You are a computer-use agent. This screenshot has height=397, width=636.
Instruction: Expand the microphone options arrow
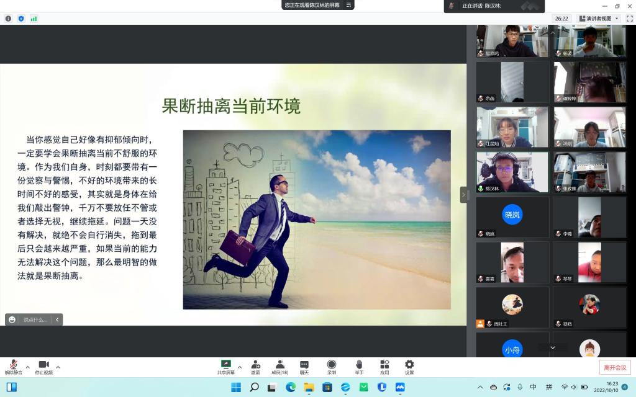pyautogui.click(x=27, y=367)
